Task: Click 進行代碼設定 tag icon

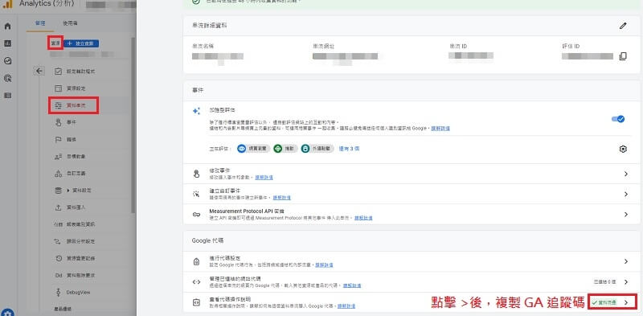Action: click(196, 261)
